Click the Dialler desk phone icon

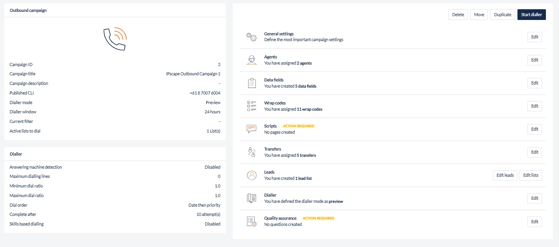click(251, 198)
